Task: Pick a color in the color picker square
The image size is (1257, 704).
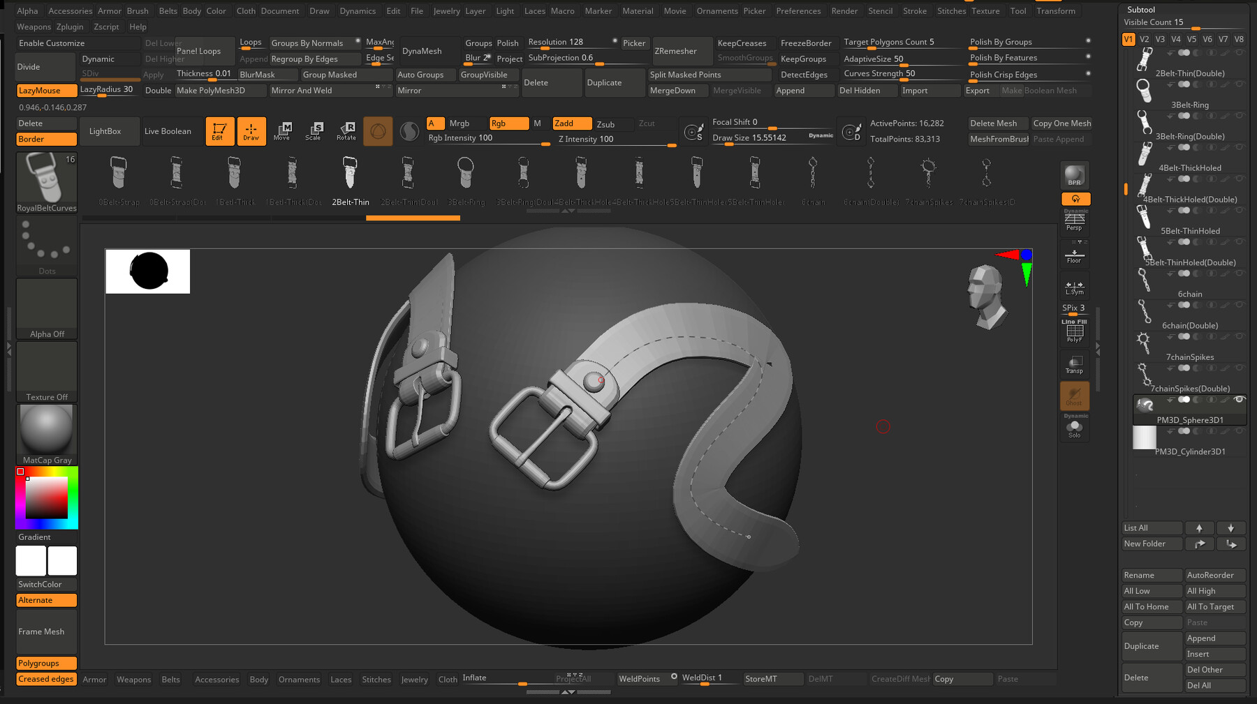Action: (x=47, y=497)
